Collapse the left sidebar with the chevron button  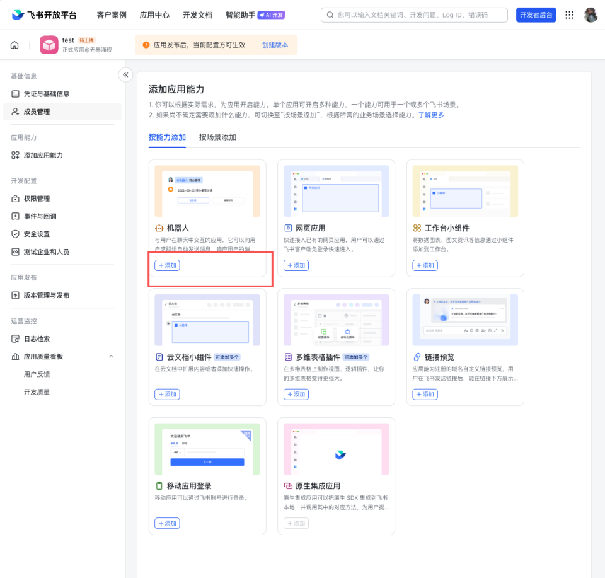pyautogui.click(x=125, y=74)
